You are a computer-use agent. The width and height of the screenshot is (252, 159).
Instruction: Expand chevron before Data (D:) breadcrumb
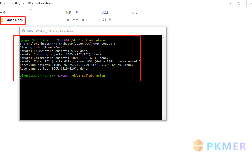click(x=4, y=3)
